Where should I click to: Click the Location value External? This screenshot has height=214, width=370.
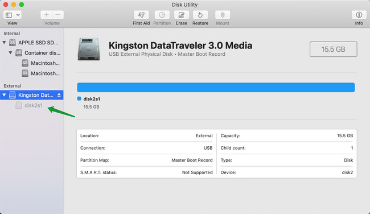[204, 135]
